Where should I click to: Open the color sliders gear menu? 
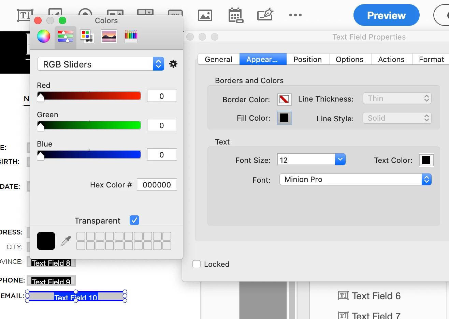pos(173,64)
